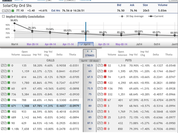Click the Volume value 5.03m

coord(162,11)
